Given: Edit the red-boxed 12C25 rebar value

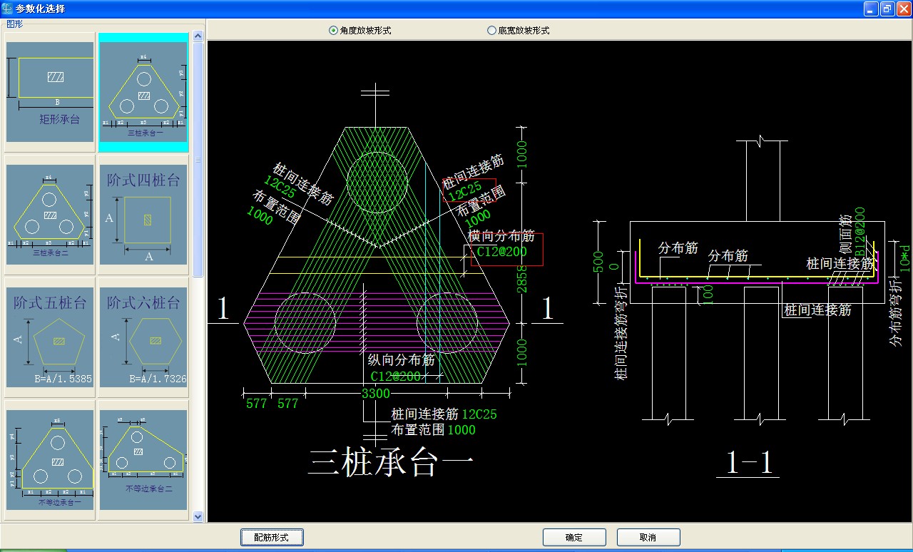Looking at the screenshot, I should [x=464, y=190].
